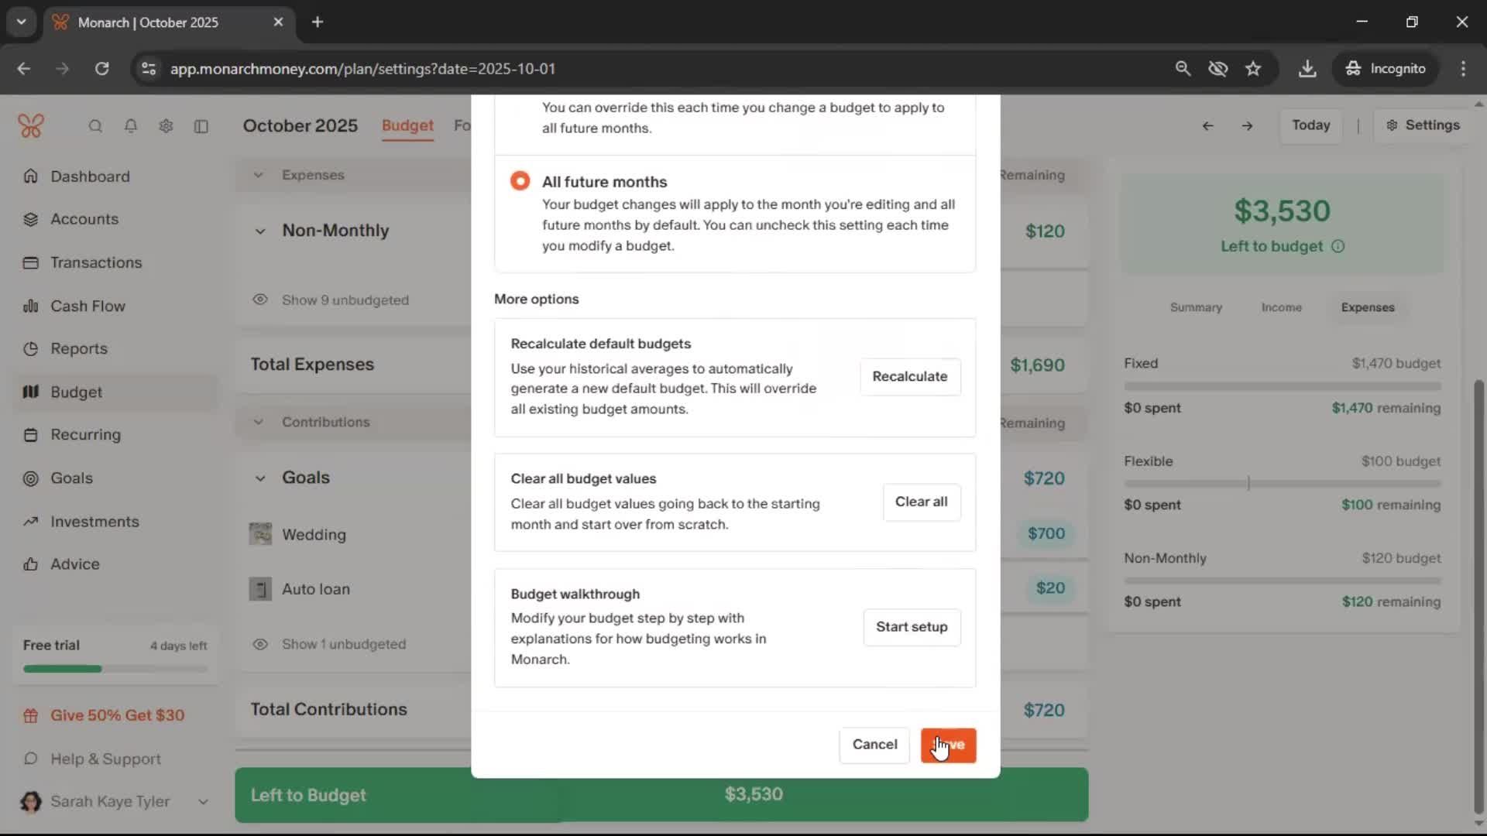Collapse the Goals group chevron

tap(260, 478)
